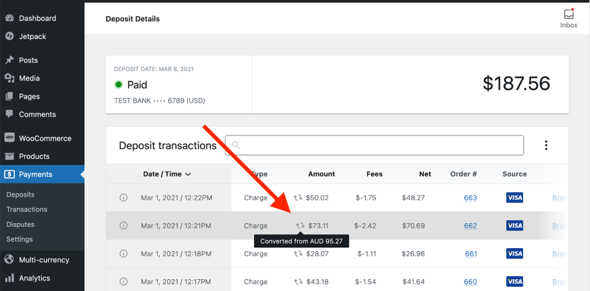This screenshot has width=590, height=291.
Task: Click the $-1.75 fee value
Action: 366,198
